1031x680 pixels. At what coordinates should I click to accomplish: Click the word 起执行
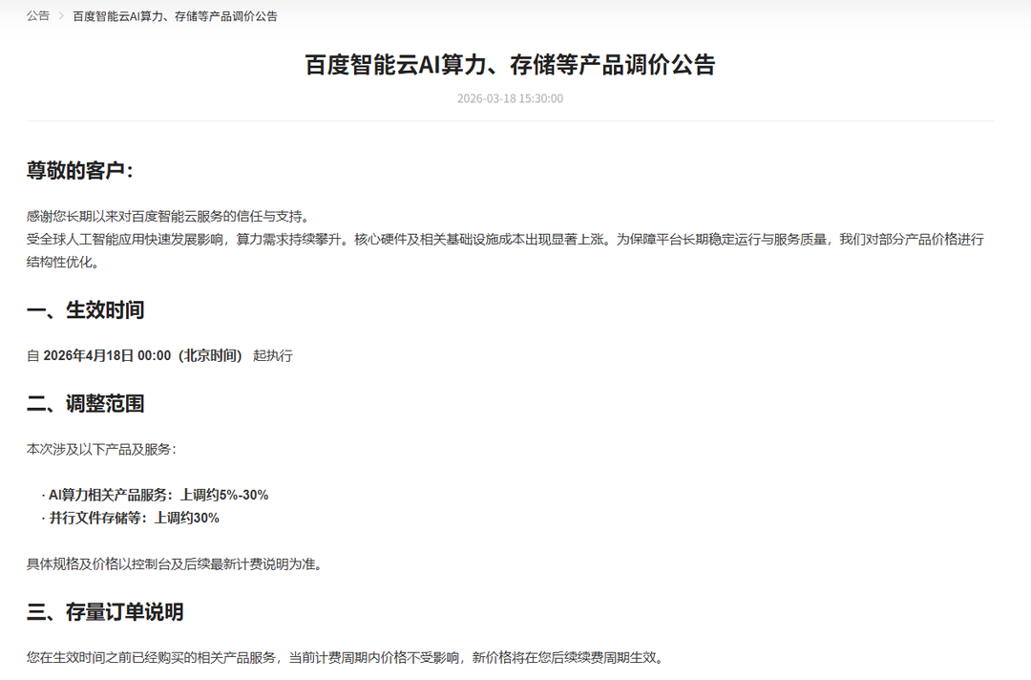pos(273,356)
